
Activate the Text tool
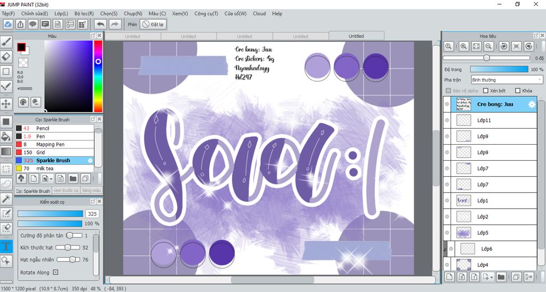pyautogui.click(x=6, y=246)
